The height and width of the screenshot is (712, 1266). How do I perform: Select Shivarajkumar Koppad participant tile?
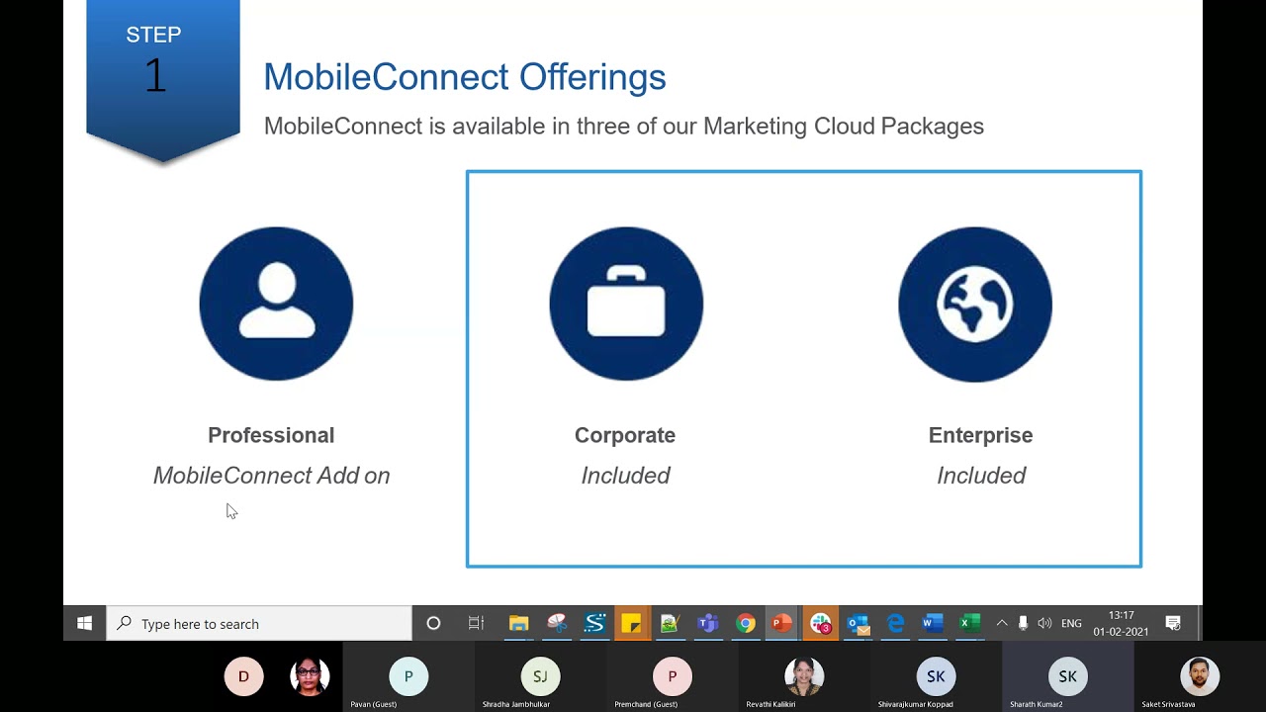click(x=936, y=676)
